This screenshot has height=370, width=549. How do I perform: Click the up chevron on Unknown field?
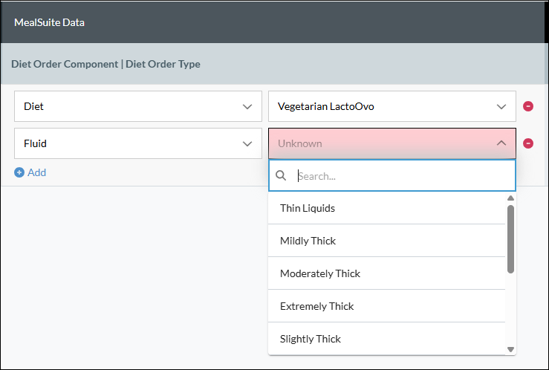(x=501, y=143)
